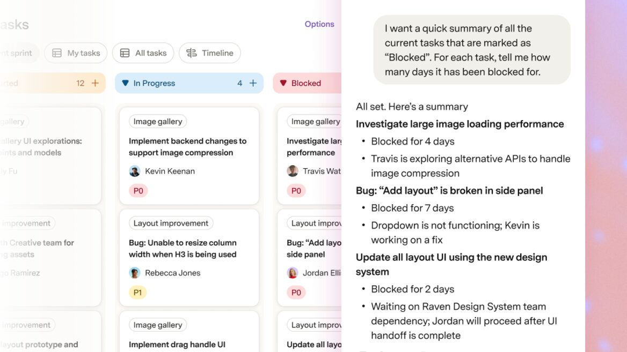Image resolution: width=627 pixels, height=352 pixels.
Task: Open Implement backend changes task title
Action: click(x=187, y=147)
